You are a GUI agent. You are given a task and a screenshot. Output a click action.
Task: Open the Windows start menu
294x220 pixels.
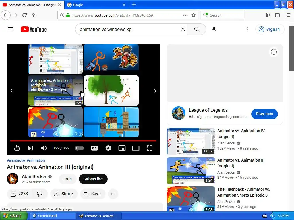(14, 216)
